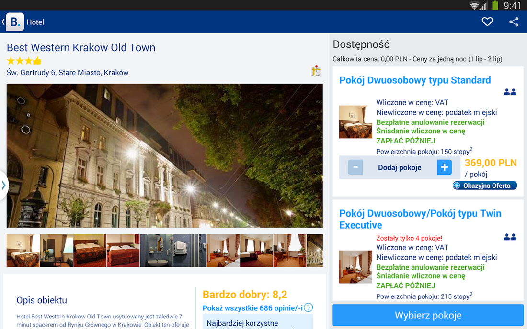Image resolution: width=527 pixels, height=329 pixels.
Task: Open bathroom sink thumbnail
Action: pos(156,251)
